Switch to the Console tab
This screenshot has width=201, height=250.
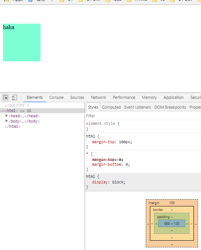click(56, 97)
